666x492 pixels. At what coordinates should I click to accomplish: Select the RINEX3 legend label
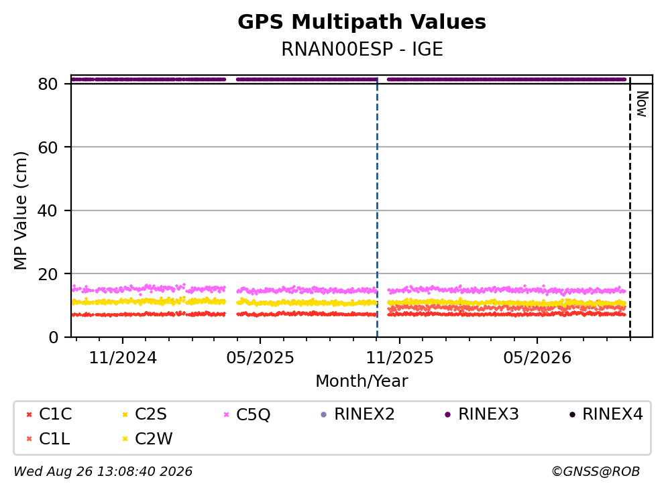pos(488,414)
